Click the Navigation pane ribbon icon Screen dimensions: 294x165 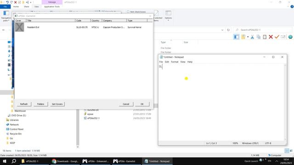(x=6, y=16)
